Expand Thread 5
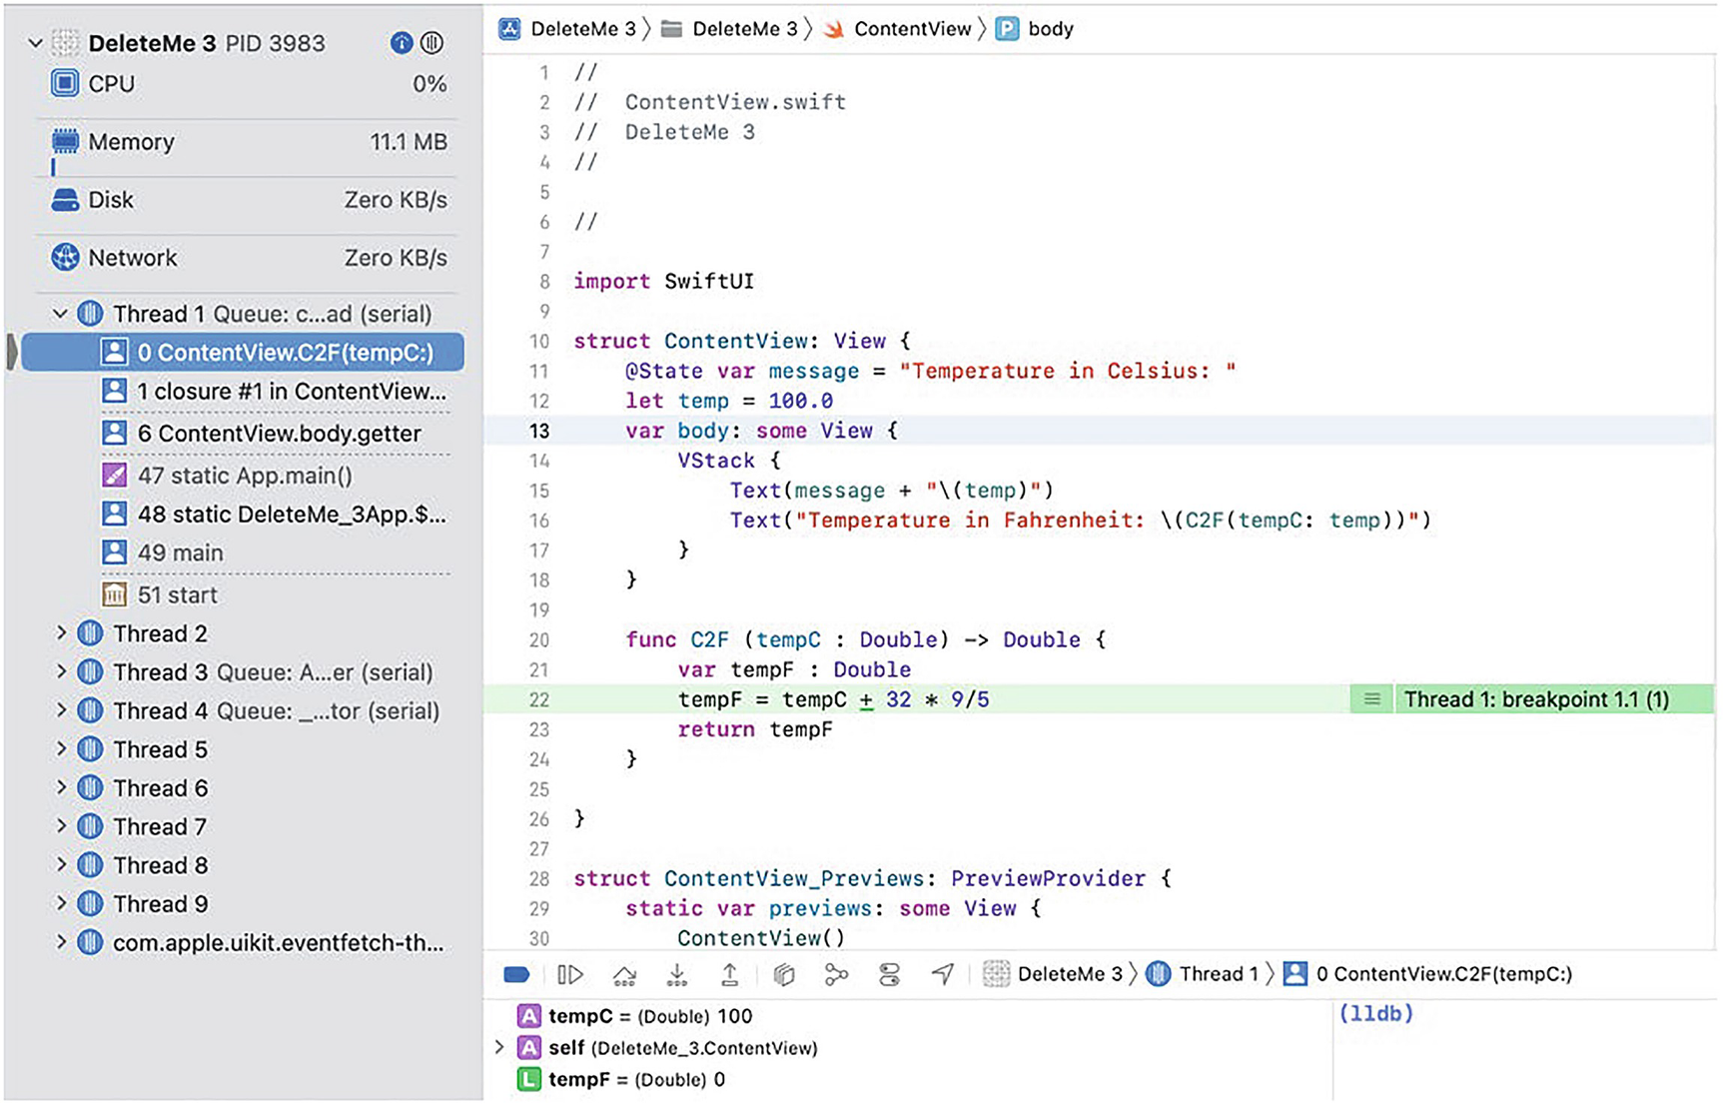1723x1106 pixels. coord(61,749)
